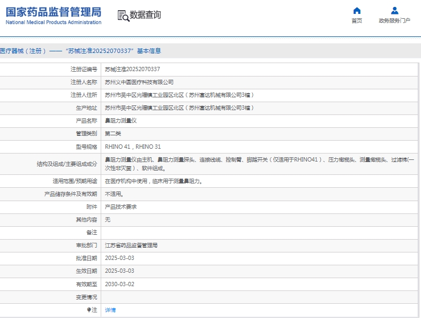Click management category 第二类 value

[113, 134]
